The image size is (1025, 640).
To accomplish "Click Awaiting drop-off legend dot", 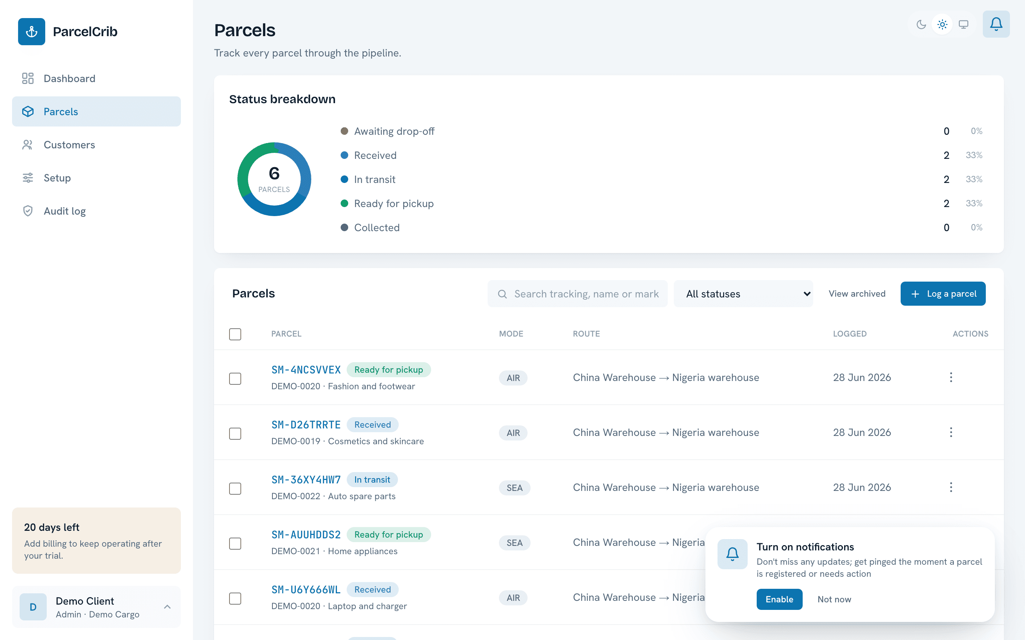I will point(344,131).
